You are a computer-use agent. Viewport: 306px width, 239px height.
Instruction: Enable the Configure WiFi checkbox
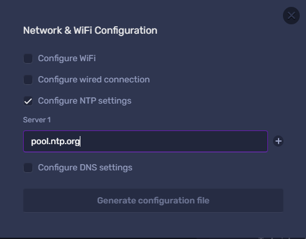(x=28, y=59)
